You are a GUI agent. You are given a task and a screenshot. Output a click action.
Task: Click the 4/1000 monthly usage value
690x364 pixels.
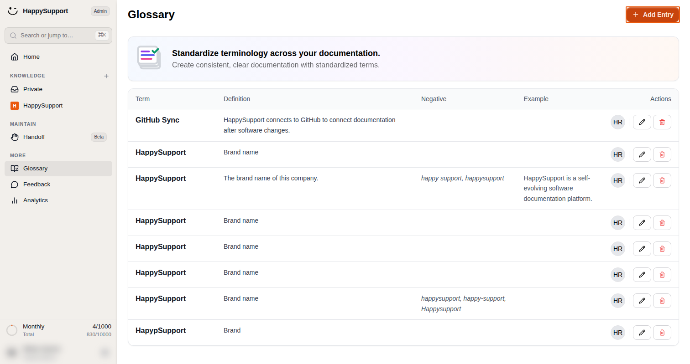(102, 327)
